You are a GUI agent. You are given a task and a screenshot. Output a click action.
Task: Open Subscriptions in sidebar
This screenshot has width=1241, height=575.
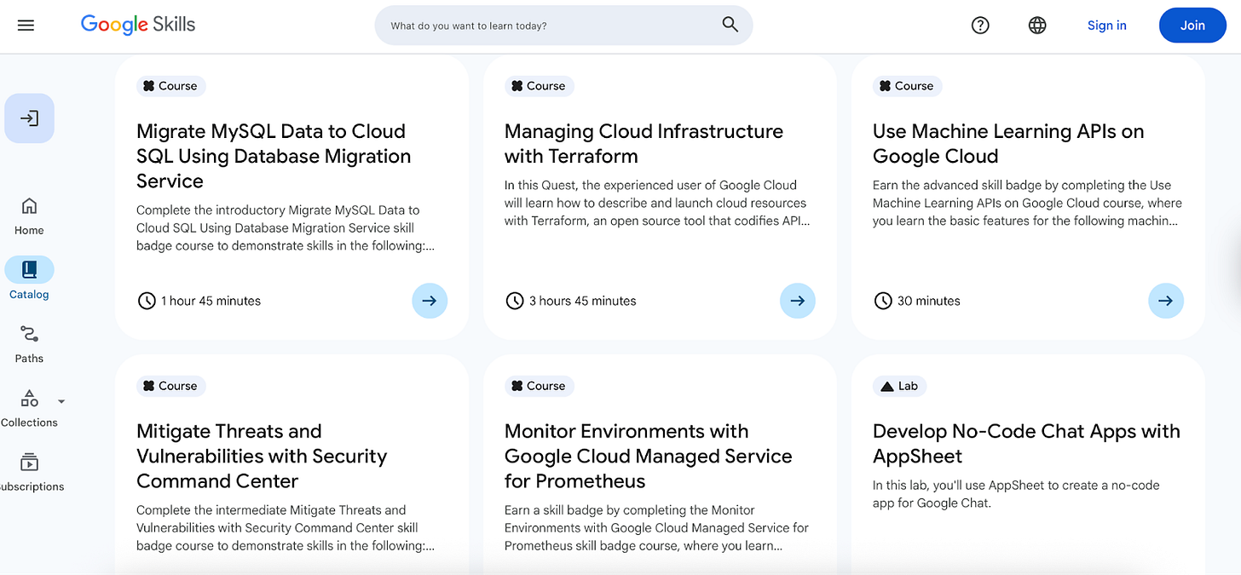(x=31, y=472)
